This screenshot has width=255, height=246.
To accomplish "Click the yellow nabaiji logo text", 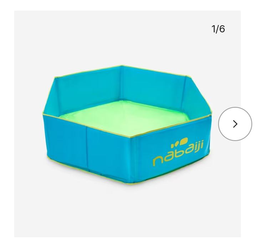I will pyautogui.click(x=178, y=154).
